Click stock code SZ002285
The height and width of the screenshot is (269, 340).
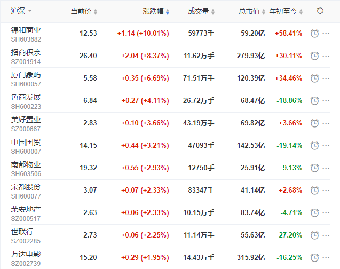pos(26,241)
